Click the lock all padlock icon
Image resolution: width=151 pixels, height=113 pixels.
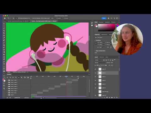pos(106,65)
